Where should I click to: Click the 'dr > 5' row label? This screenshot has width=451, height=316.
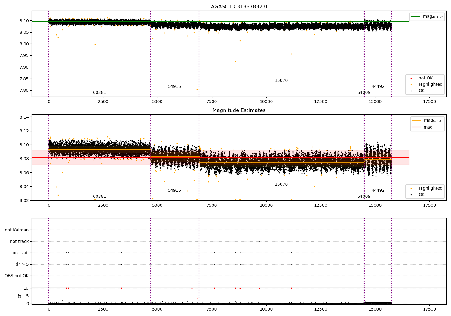(22, 264)
